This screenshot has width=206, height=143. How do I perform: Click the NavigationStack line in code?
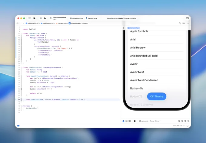38,38
